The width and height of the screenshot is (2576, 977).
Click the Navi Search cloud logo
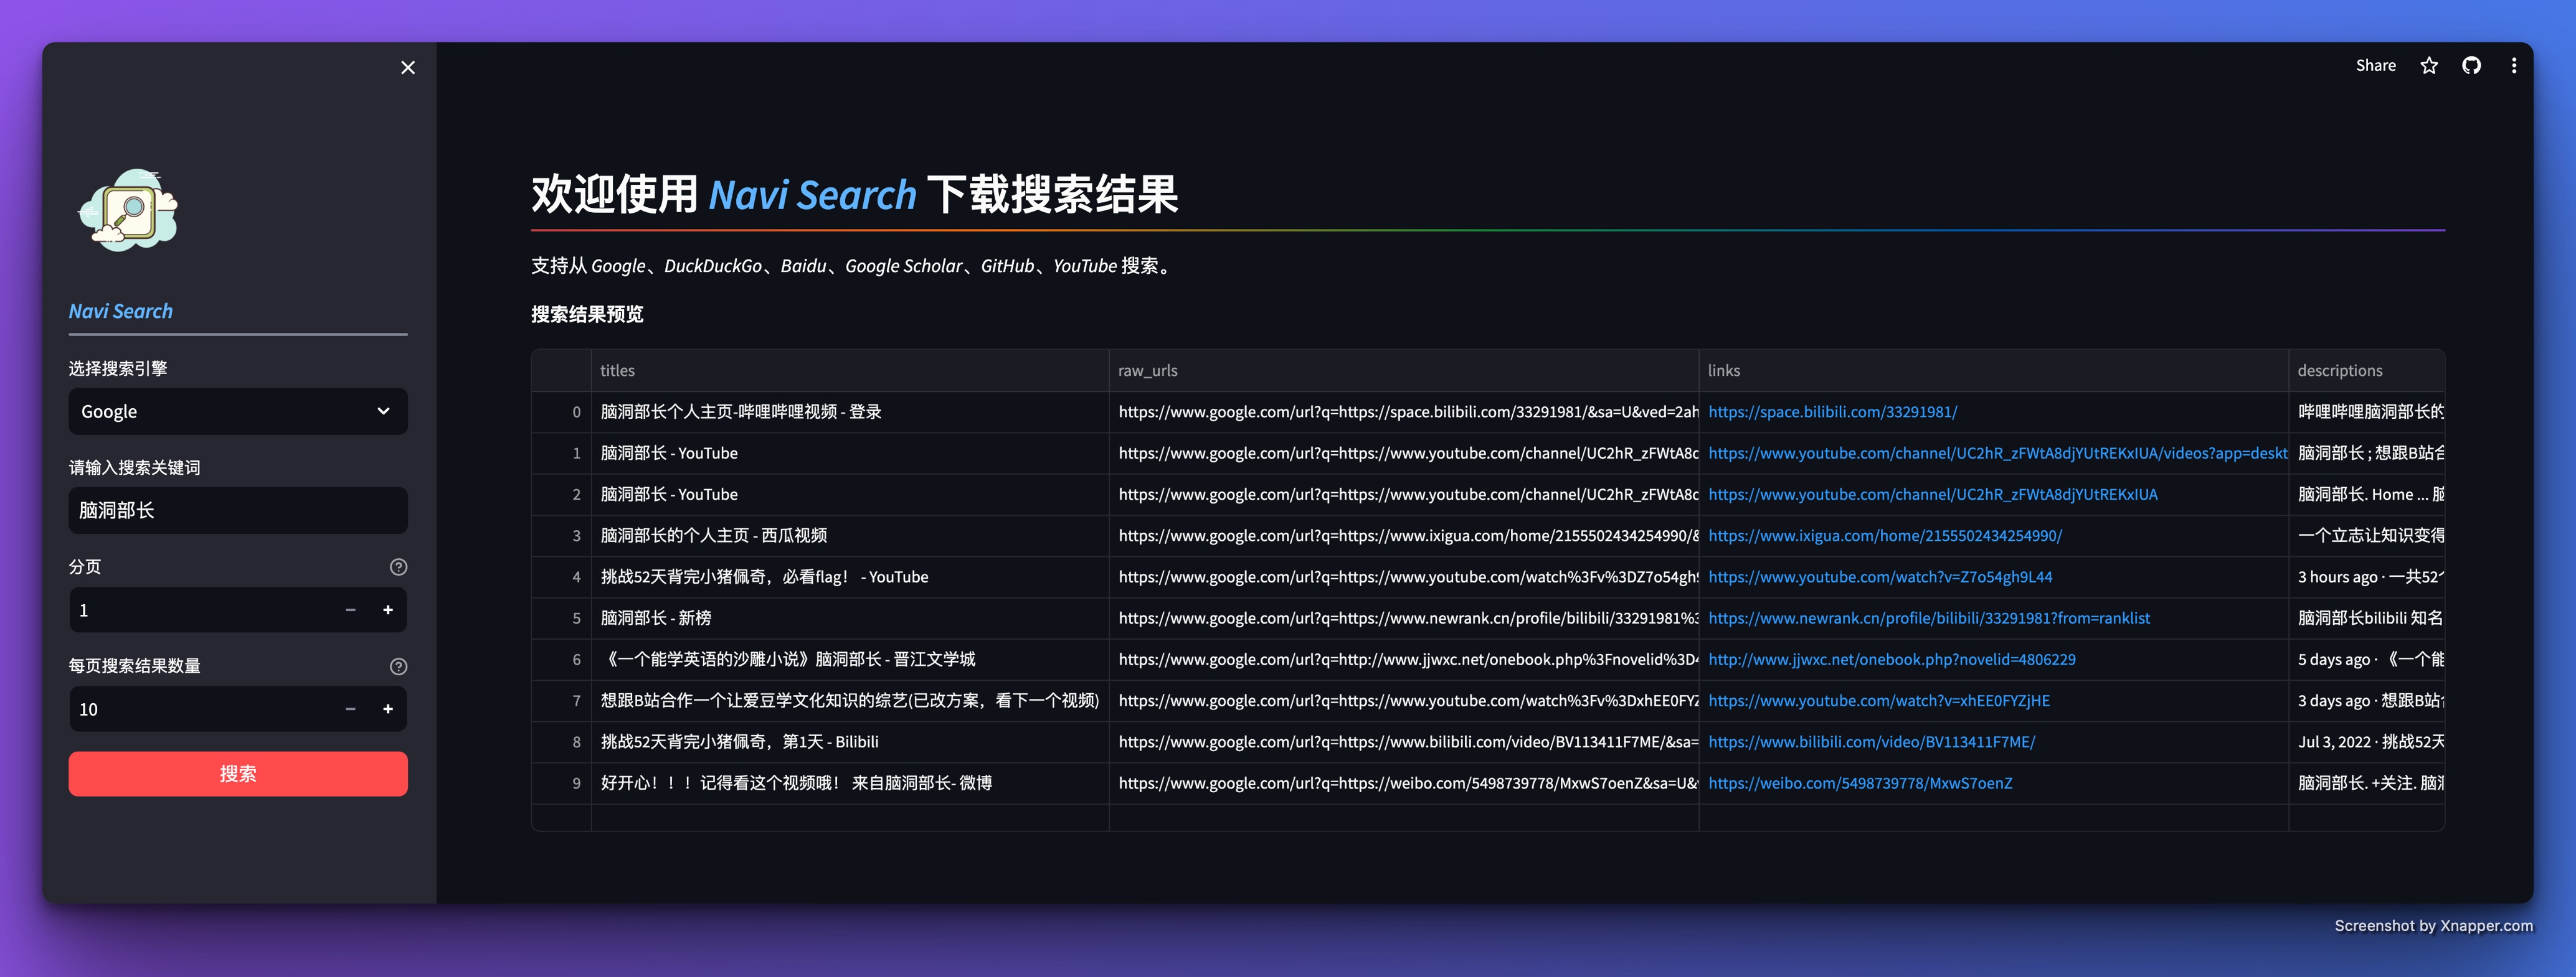pos(128,211)
